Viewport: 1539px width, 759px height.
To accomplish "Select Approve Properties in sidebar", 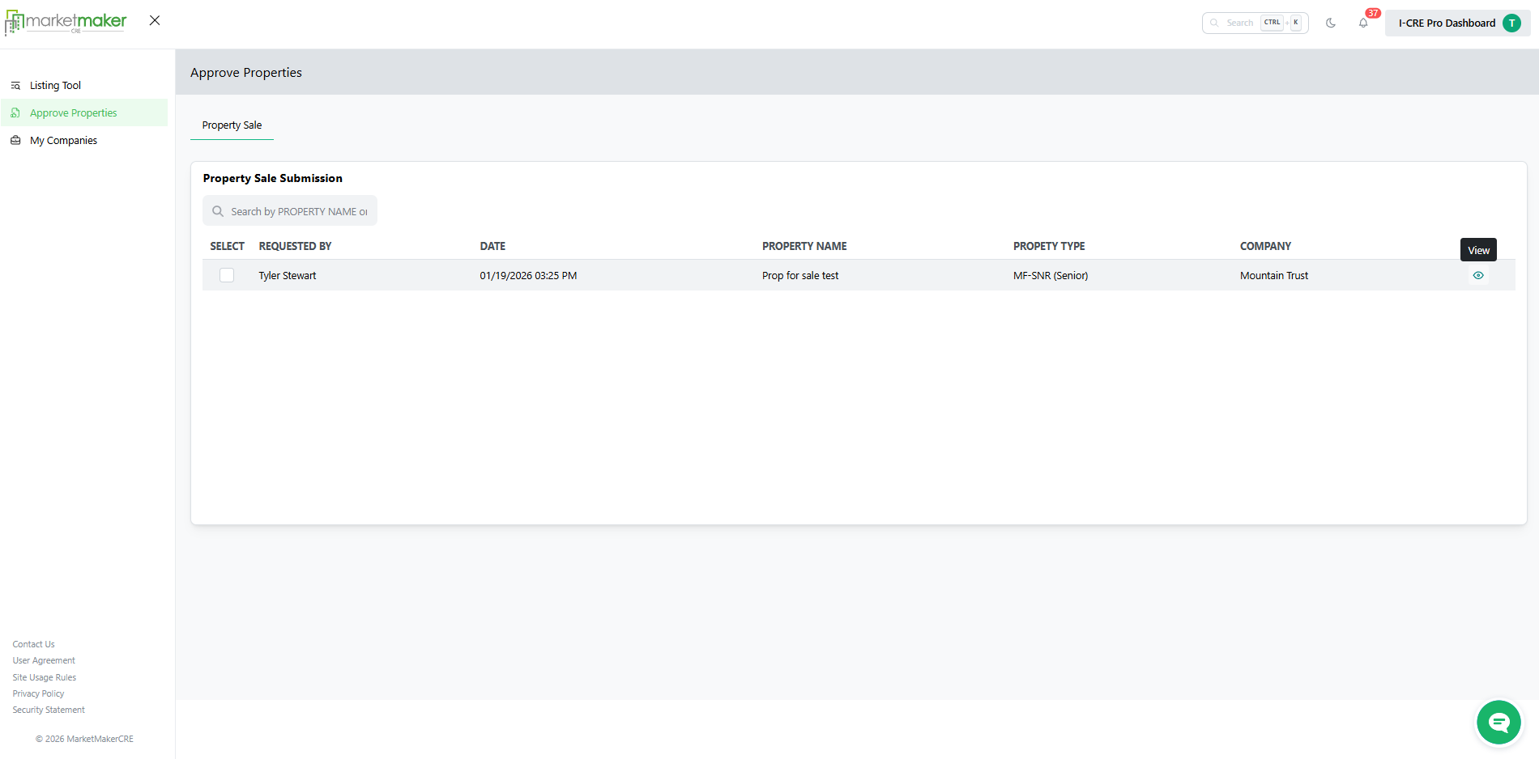I will [x=73, y=113].
